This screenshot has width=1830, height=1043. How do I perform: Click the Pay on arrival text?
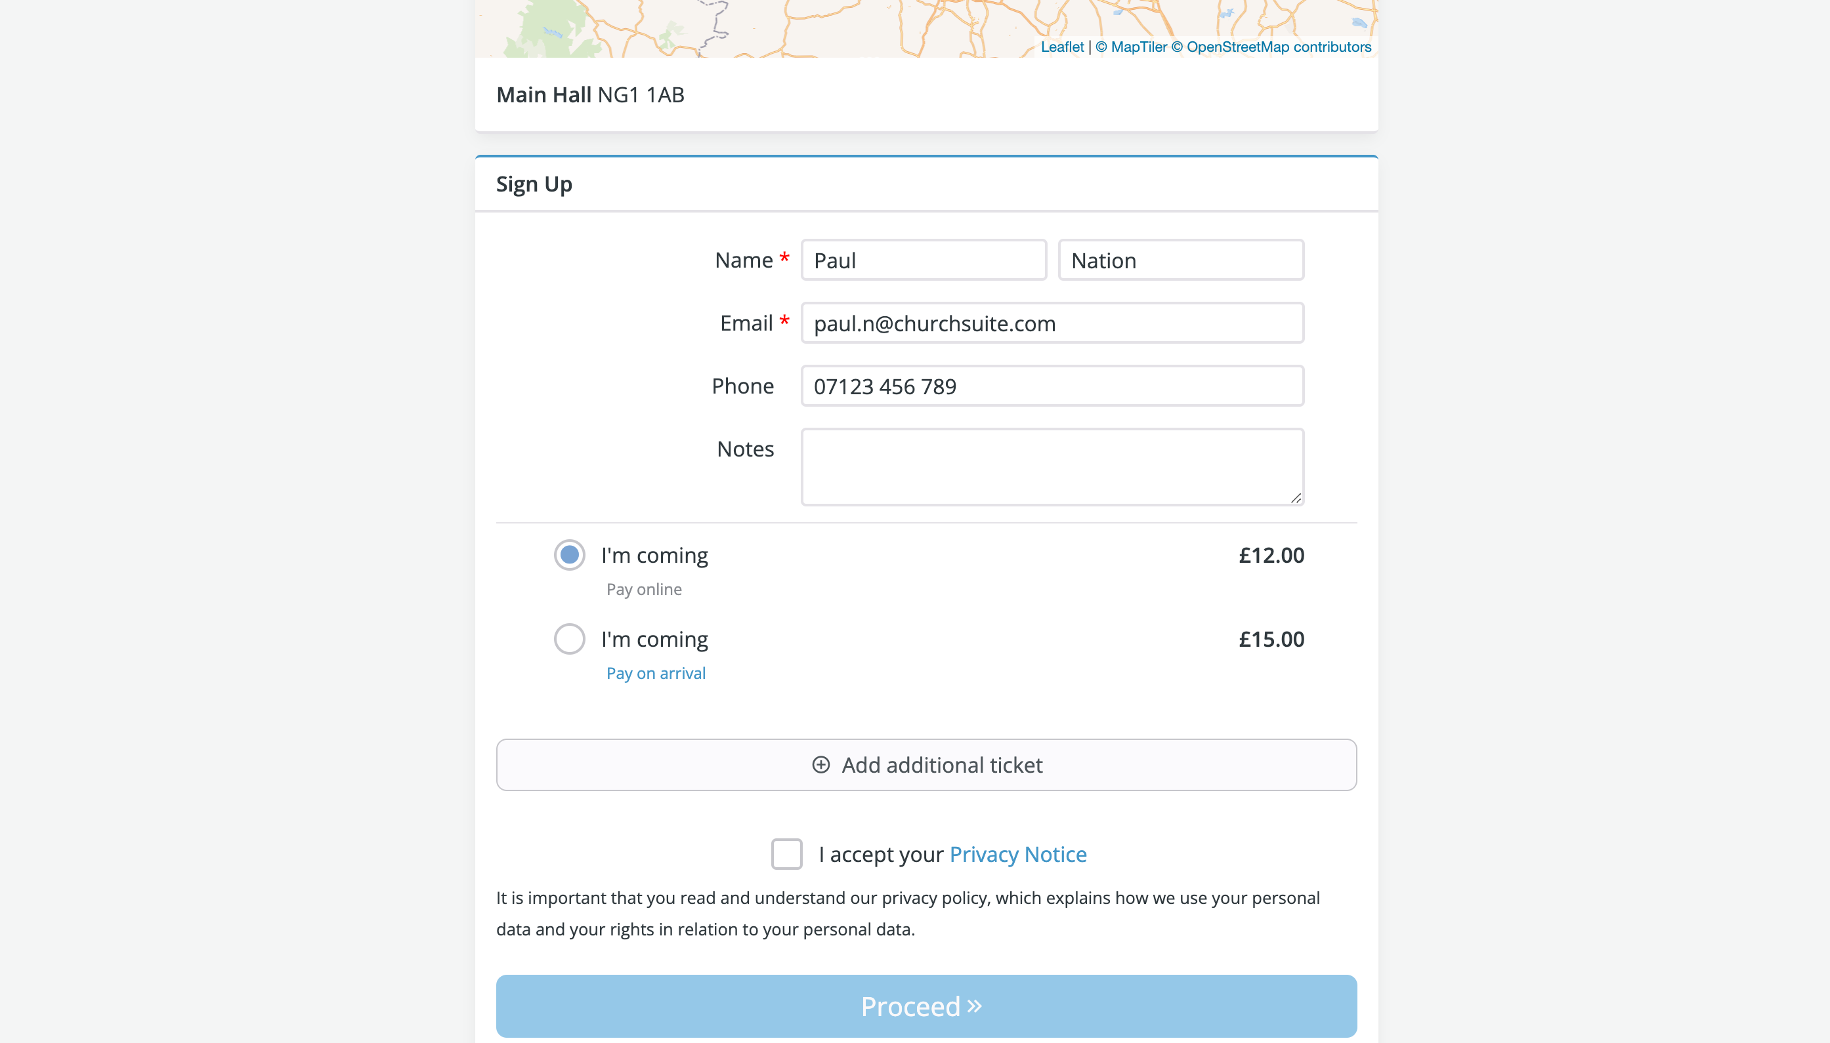(x=656, y=674)
